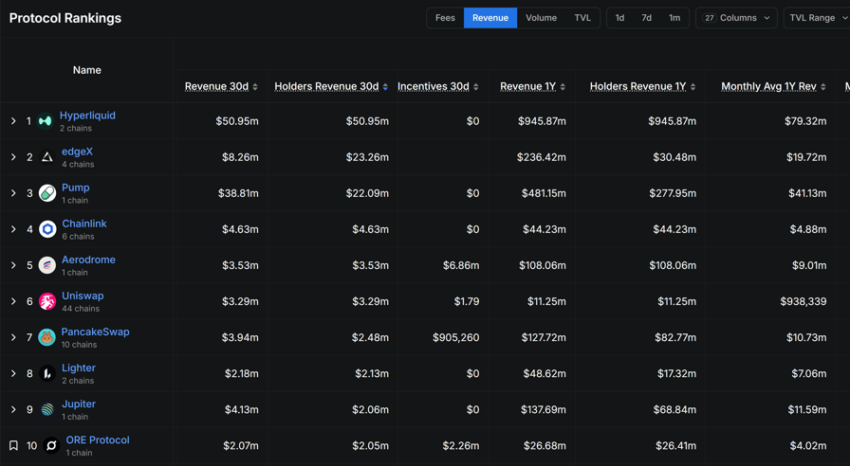850x466 pixels.
Task: Select the 1m time period
Action: point(674,18)
